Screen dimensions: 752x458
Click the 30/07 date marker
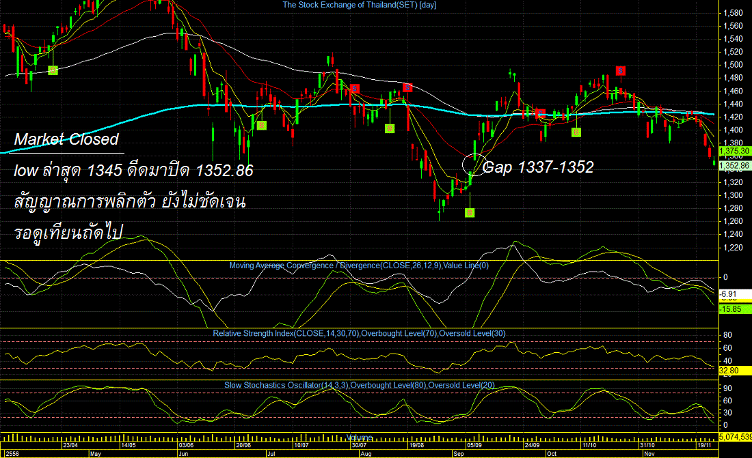coord(359,445)
